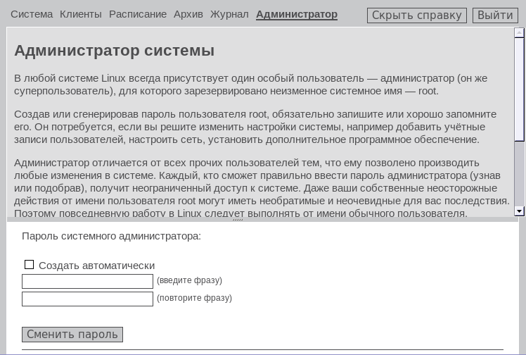
Task: Click the Администратор системы help heading
Action: point(114,51)
